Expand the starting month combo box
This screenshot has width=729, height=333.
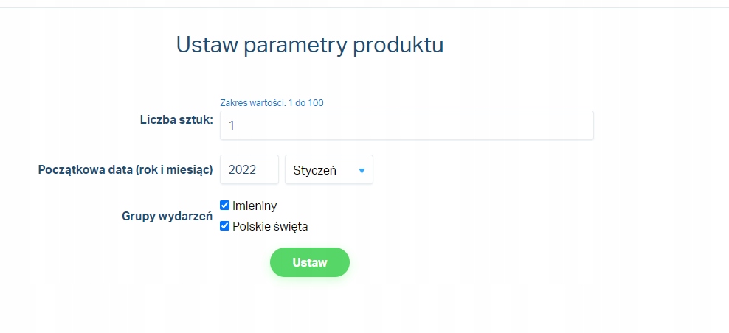point(328,169)
